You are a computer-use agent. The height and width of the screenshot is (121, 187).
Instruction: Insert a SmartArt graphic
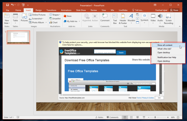55,19
